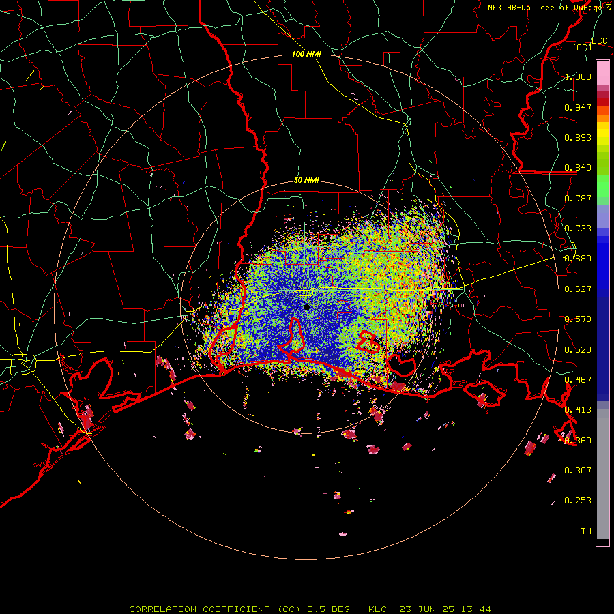Screen dimensions: 614x614
Task: Click the 0.787 legend value
Action: (x=578, y=198)
